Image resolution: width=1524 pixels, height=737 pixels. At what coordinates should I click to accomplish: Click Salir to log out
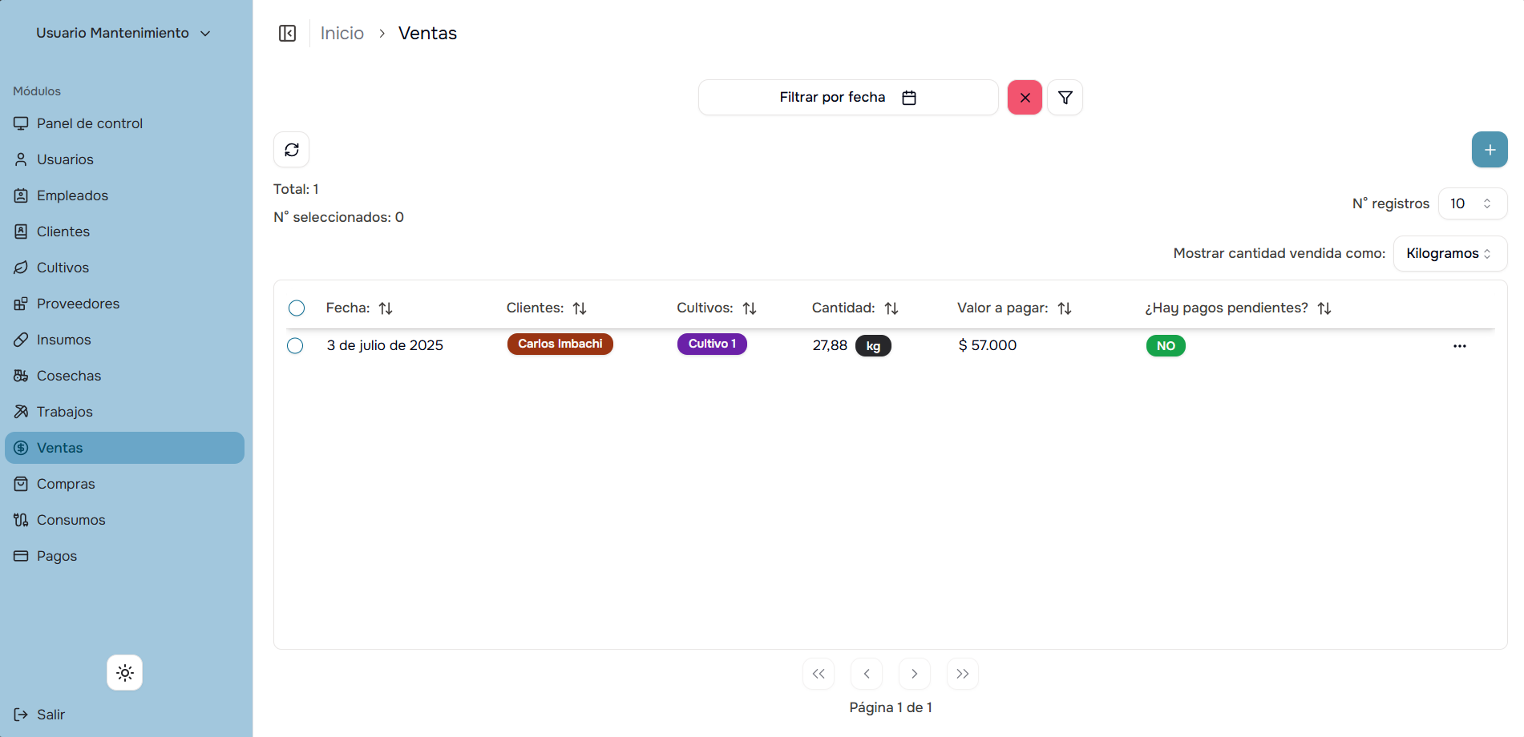pyautogui.click(x=50, y=715)
